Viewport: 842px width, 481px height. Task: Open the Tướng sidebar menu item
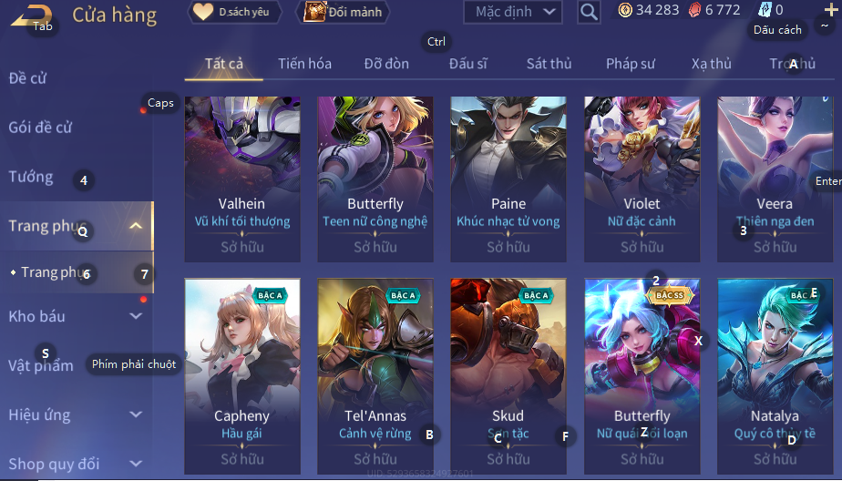point(31,177)
